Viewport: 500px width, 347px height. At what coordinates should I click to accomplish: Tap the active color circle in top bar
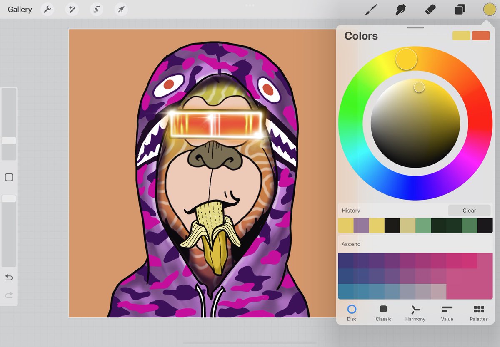click(x=489, y=9)
